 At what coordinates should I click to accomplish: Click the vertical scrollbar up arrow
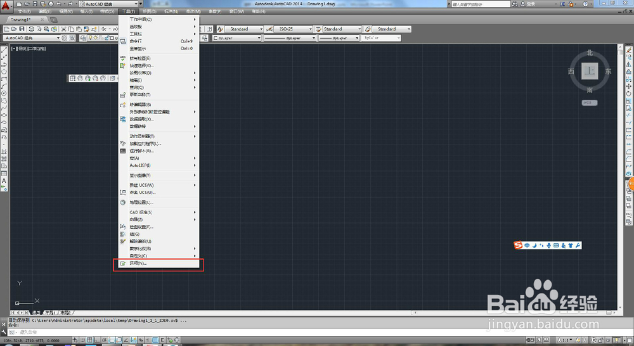point(620,48)
